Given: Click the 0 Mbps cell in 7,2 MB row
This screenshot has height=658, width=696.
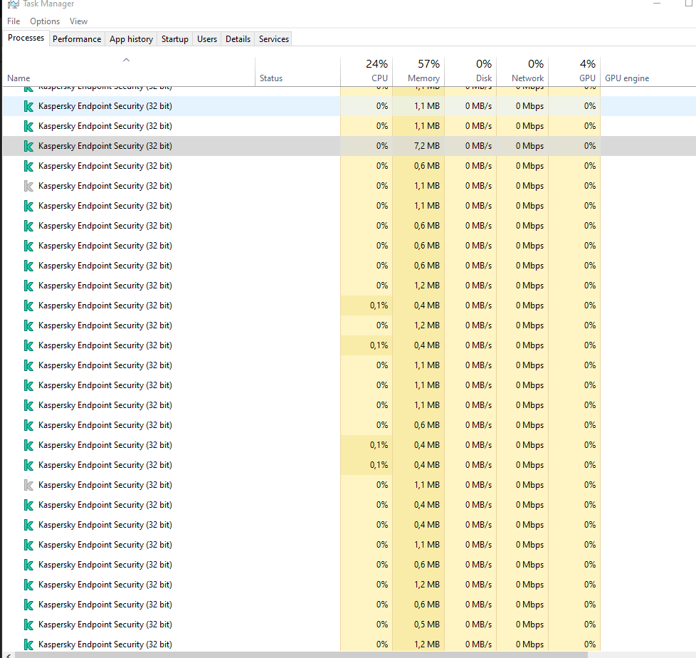Looking at the screenshot, I should pos(522,146).
